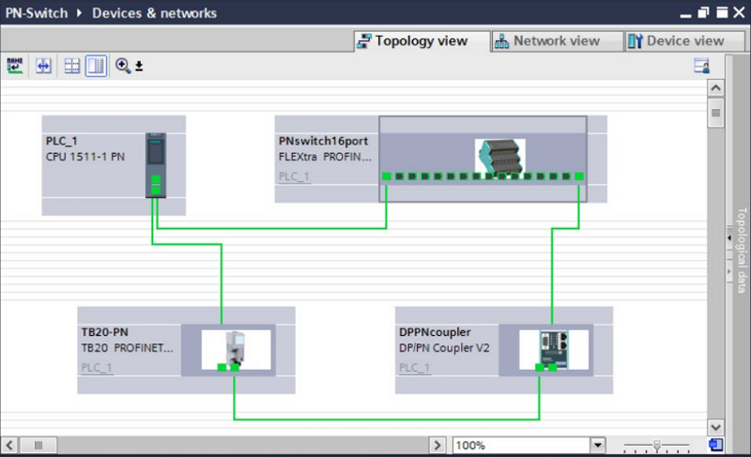Click the DPPNcoupler name label
The width and height of the screenshot is (751, 457).
coord(435,332)
